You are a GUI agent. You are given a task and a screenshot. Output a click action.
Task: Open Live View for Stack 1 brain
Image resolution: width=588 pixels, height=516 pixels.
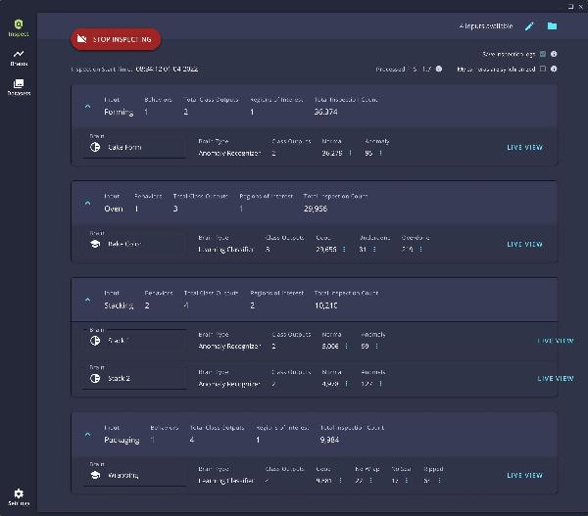click(556, 341)
